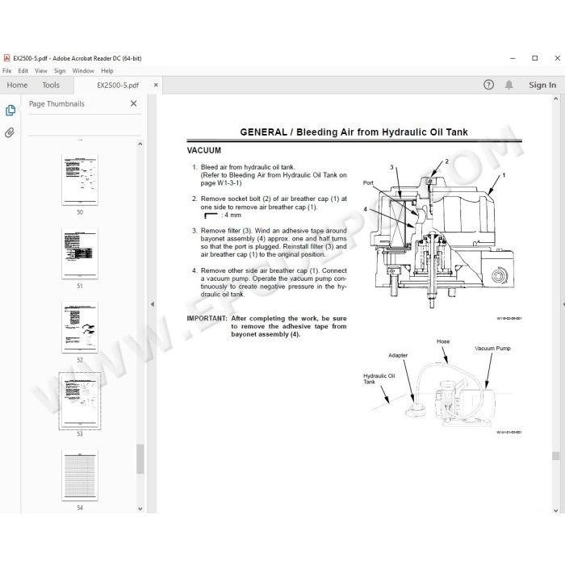Open the notifications bell icon
Image resolution: width=565 pixels, height=565 pixels.
pyautogui.click(x=508, y=85)
